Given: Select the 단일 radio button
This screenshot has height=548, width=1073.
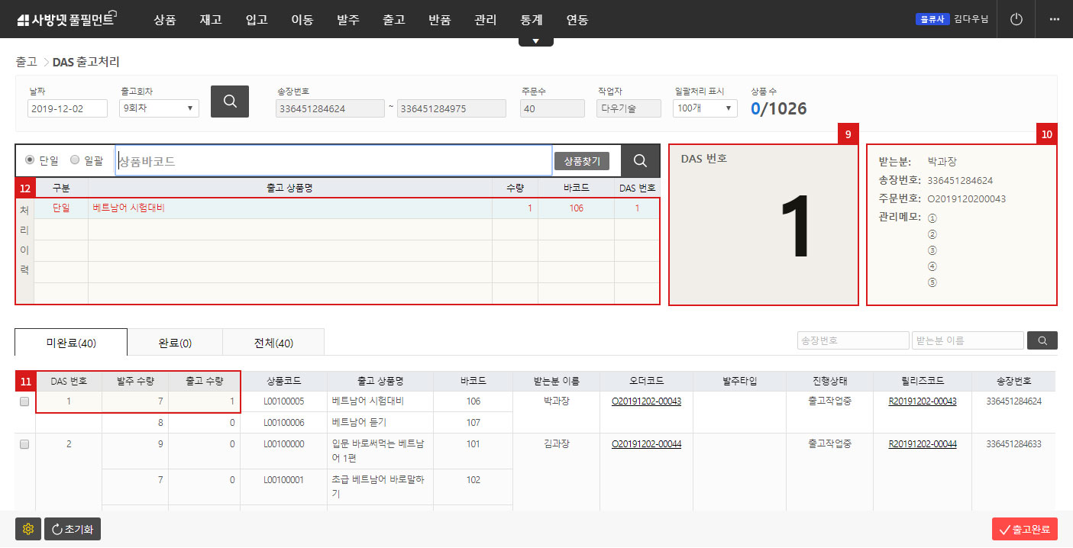Looking at the screenshot, I should pyautogui.click(x=30, y=160).
